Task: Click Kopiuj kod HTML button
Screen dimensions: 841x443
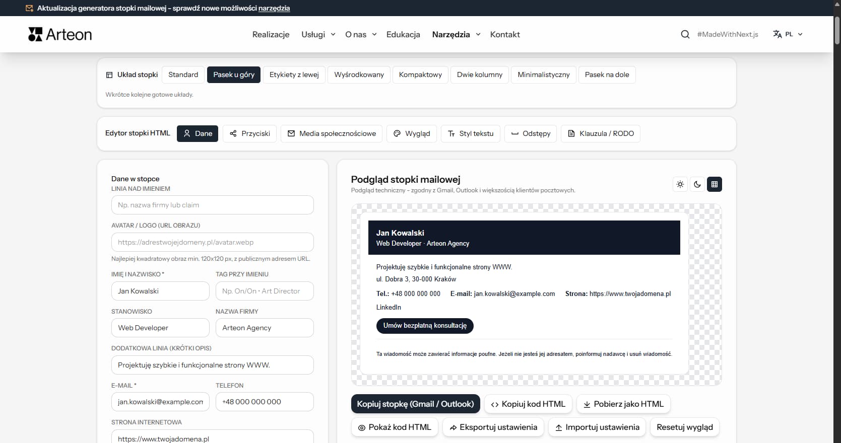Action: (x=528, y=404)
